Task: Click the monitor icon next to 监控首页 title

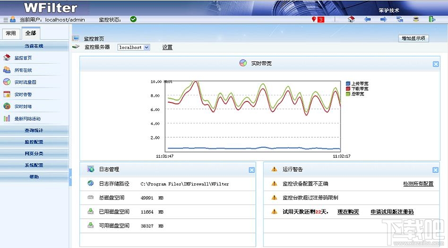Action: (76, 38)
